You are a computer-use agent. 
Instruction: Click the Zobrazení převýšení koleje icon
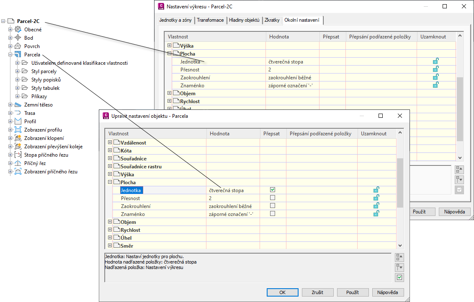point(18,146)
